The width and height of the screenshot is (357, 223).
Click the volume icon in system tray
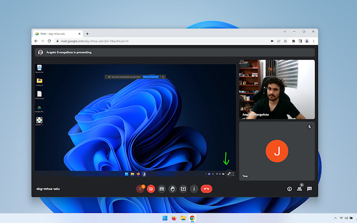(x=346, y=218)
